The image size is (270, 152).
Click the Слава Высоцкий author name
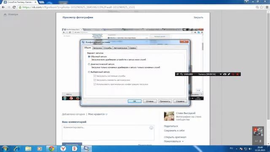click(186, 113)
